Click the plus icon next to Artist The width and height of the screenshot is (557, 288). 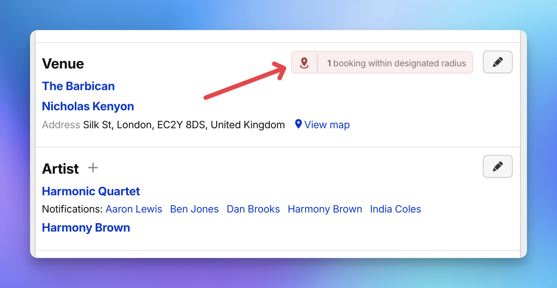[x=93, y=168]
